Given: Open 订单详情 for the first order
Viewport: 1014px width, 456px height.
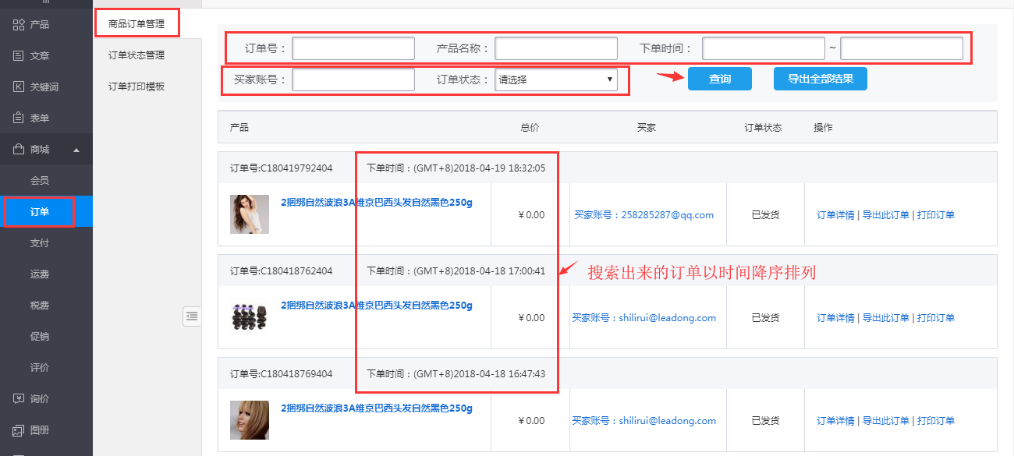Looking at the screenshot, I should 835,215.
